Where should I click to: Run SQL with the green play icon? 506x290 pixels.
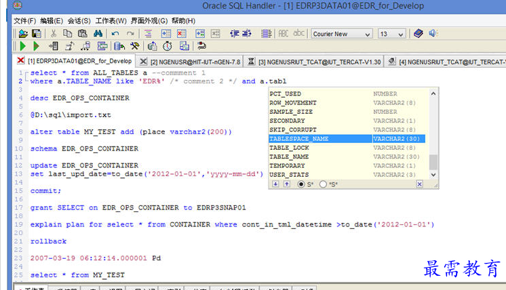23,46
